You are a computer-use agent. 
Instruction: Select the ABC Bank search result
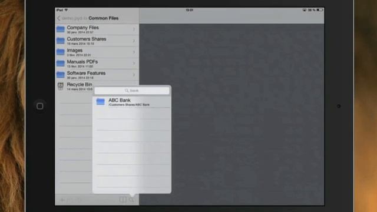click(132, 102)
